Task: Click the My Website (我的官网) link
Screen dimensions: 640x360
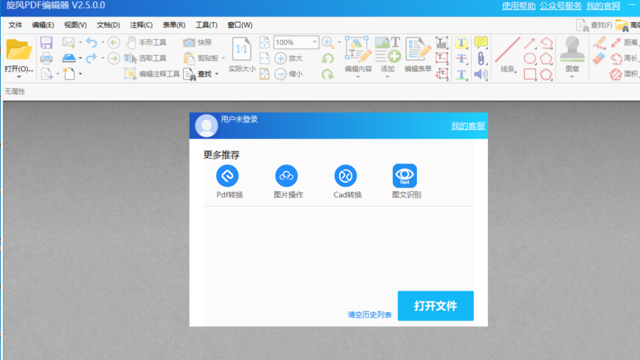Action: (603, 6)
